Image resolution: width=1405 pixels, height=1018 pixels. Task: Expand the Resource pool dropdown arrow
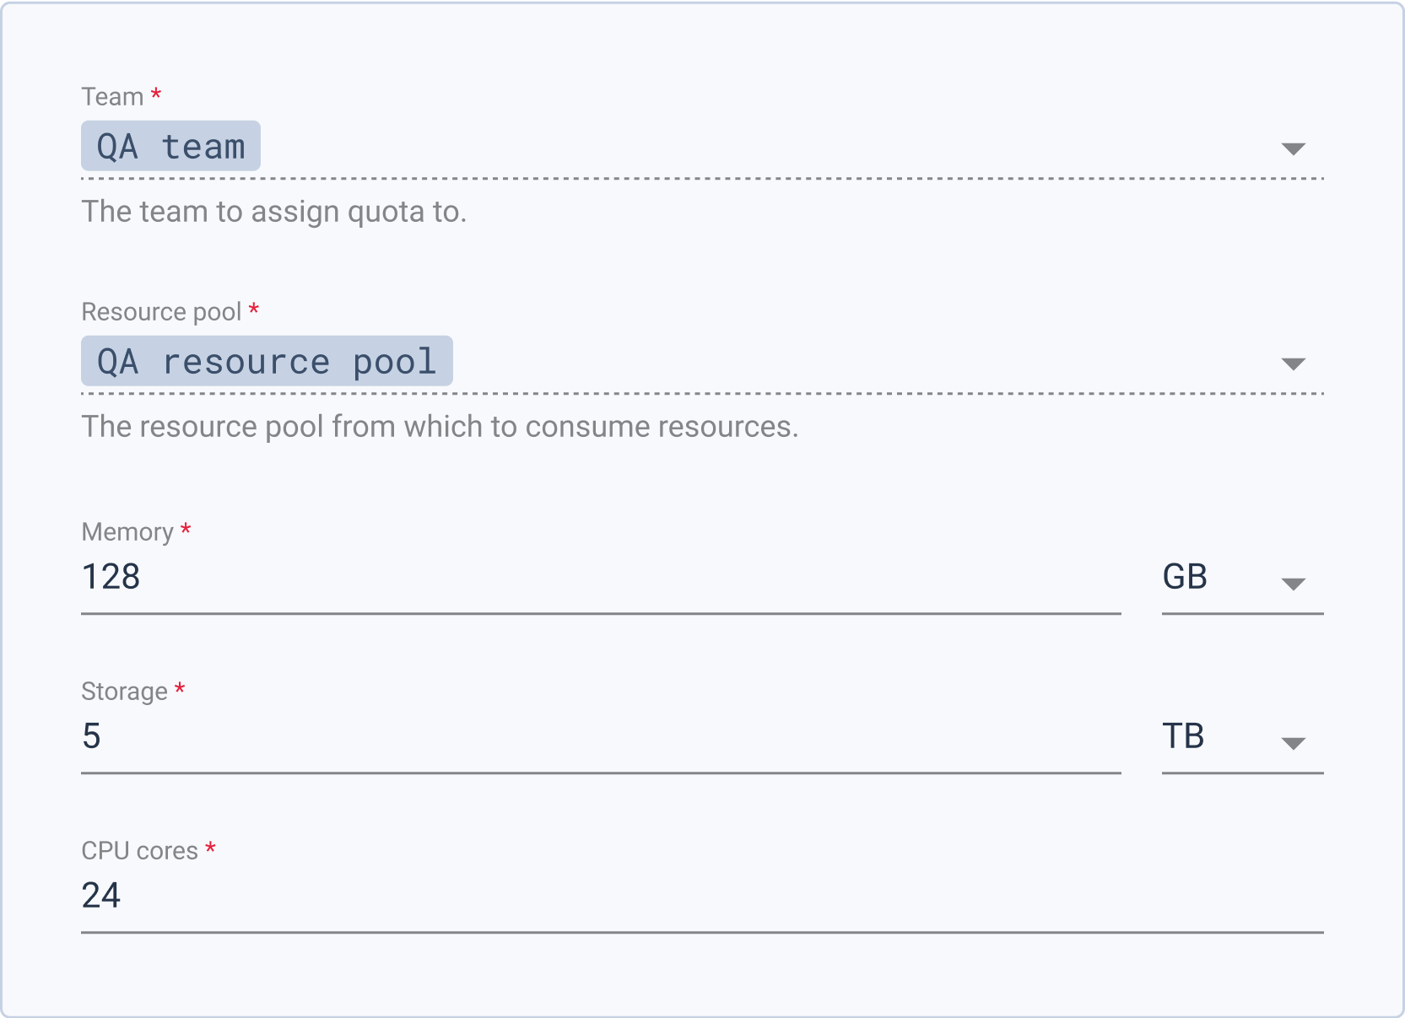point(1293,364)
